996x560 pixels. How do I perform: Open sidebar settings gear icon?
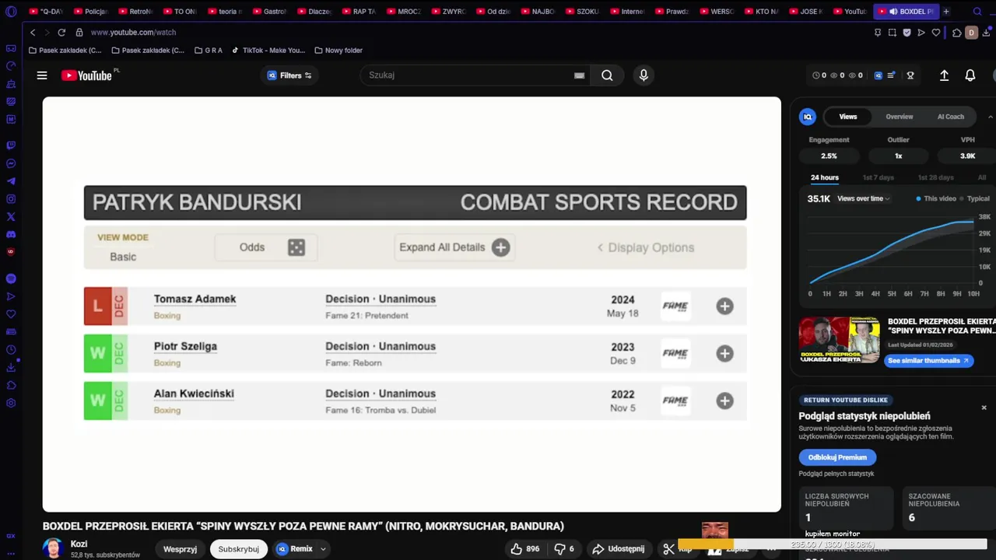(11, 403)
